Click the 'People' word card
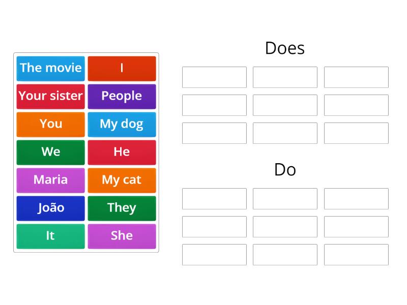The height and width of the screenshot is (305, 407). pos(122,96)
